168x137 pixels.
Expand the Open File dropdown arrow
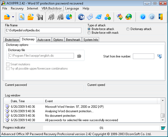pos(13,17)
